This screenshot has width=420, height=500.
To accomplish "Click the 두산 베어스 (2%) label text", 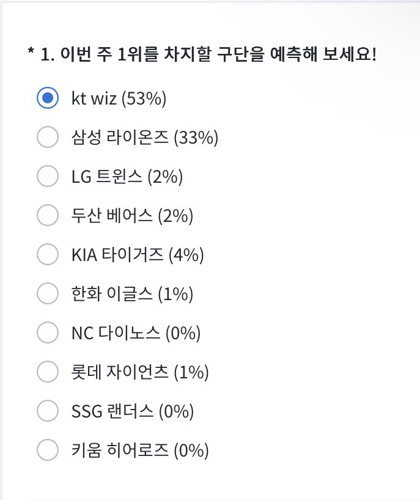I will click(x=132, y=216).
